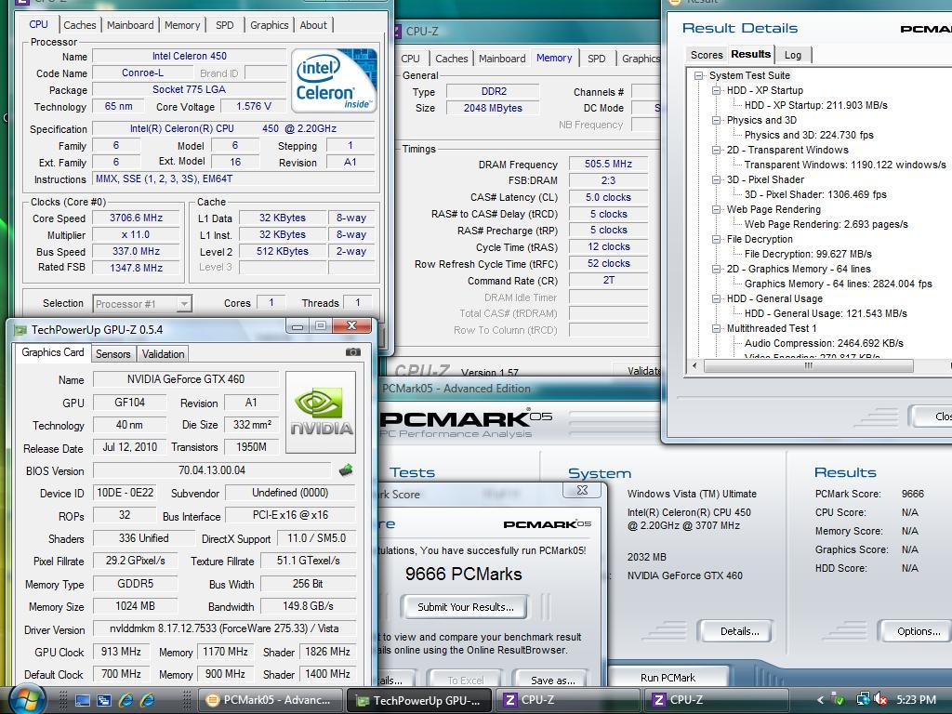Click Save as... button
952x714 pixels.
tap(552, 680)
